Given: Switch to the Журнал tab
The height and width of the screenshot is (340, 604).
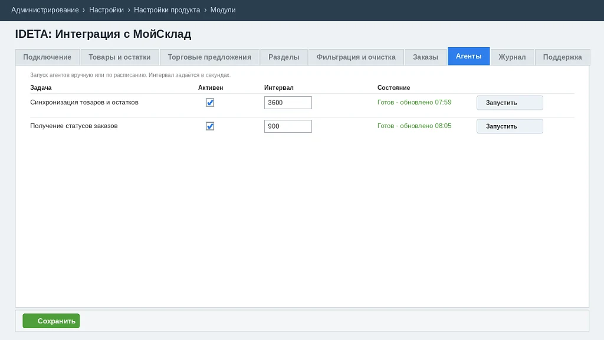Looking at the screenshot, I should [x=513, y=57].
